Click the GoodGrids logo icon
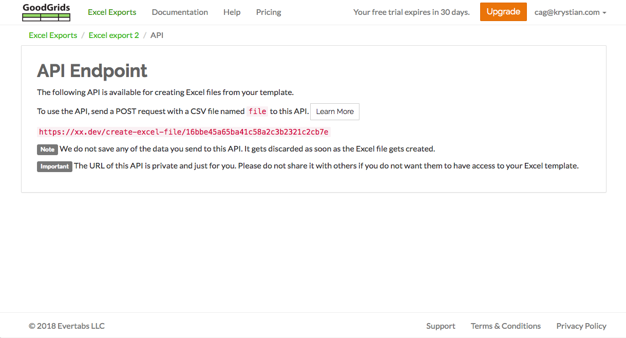626x338 pixels. tap(46, 12)
